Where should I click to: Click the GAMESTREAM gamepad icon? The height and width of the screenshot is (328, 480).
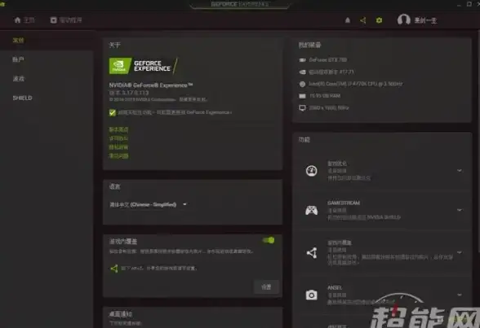pyautogui.click(x=312, y=210)
